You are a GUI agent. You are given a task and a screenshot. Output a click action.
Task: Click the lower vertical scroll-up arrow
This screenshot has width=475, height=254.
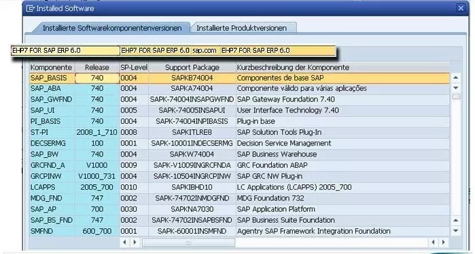coord(455,221)
